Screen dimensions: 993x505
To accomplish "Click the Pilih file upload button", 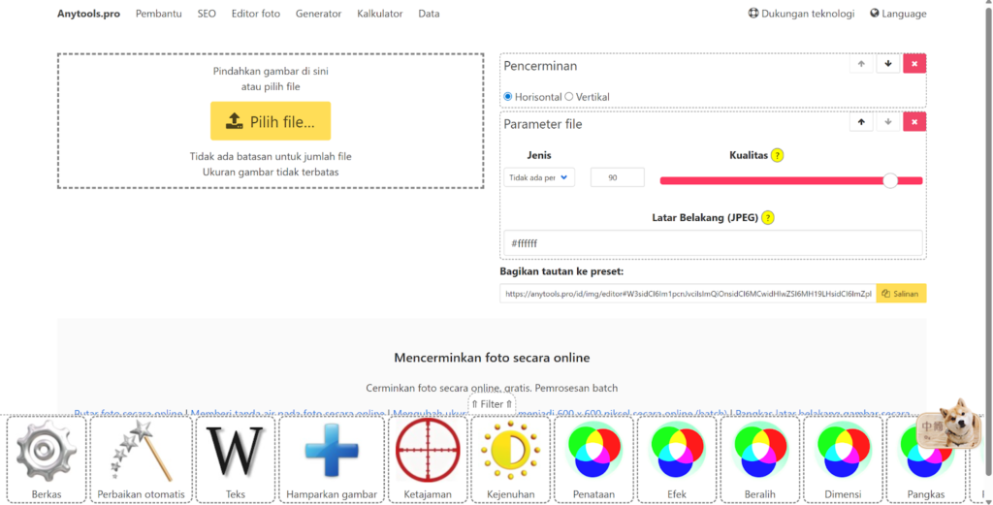I will click(x=271, y=121).
